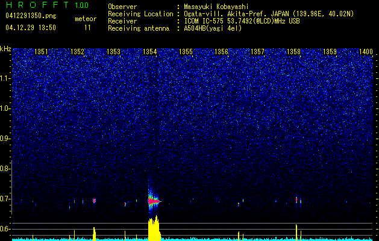Select the receiver text ICOM IC-575 53.7492 MHz USB

(x=242, y=21)
